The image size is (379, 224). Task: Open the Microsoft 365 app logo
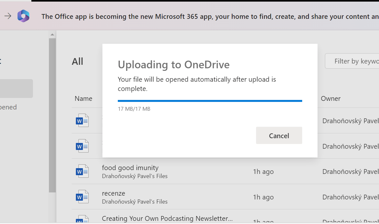pyautogui.click(x=23, y=16)
